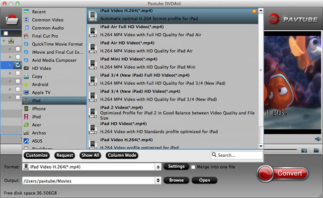Click the format list scrollbar thumb
This screenshot has height=198, width=323.
[261, 70]
